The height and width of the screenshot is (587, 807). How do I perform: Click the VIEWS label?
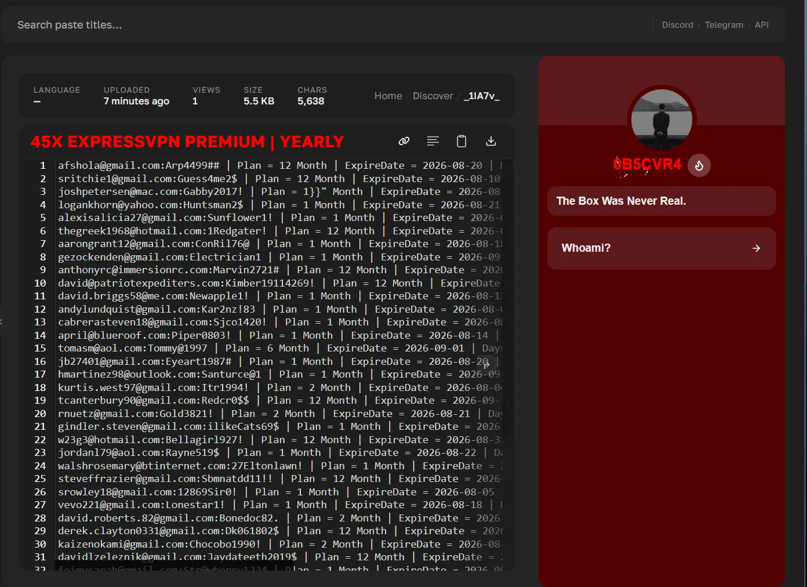pos(206,90)
